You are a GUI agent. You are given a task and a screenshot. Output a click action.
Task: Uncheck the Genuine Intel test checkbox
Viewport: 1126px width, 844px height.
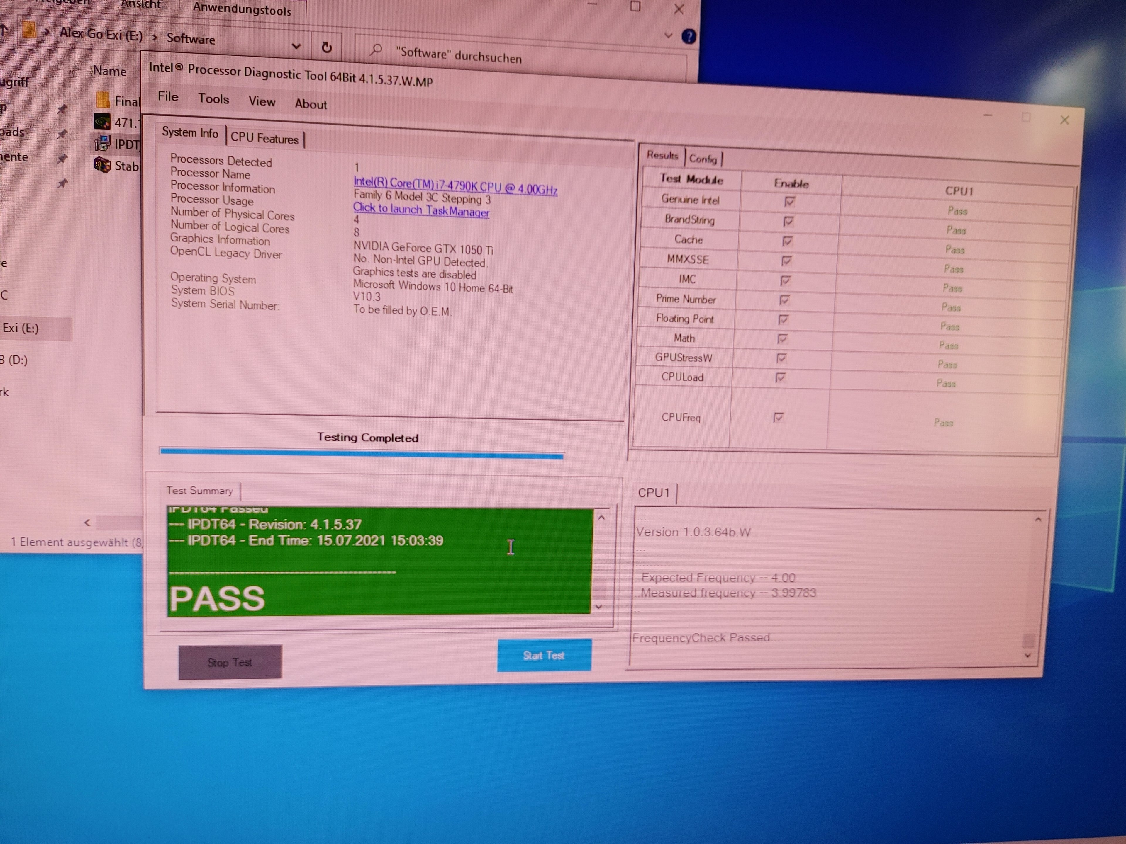[790, 202]
